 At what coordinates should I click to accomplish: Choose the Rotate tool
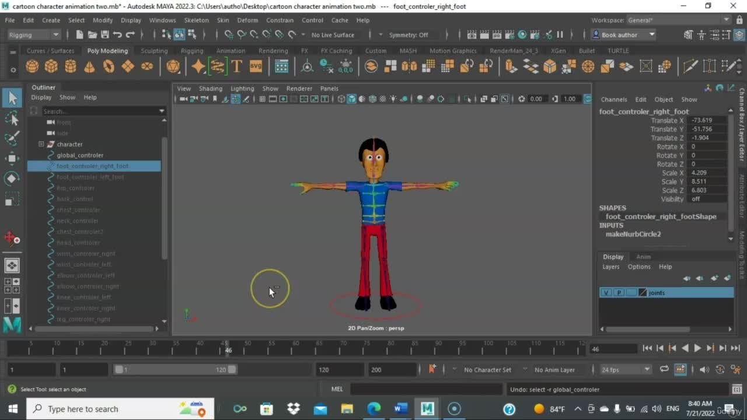pos(12,178)
